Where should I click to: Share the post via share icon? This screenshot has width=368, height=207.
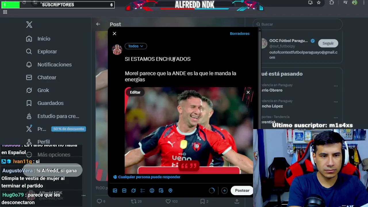pos(237,201)
